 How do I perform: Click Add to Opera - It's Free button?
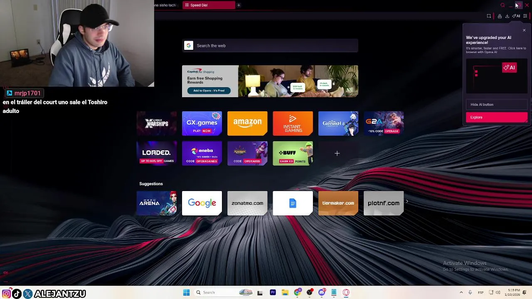tap(209, 91)
